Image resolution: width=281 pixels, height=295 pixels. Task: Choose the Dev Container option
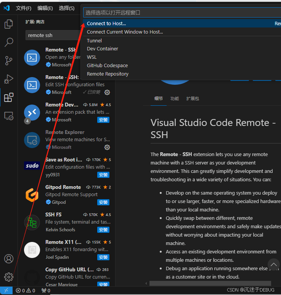[182, 49]
